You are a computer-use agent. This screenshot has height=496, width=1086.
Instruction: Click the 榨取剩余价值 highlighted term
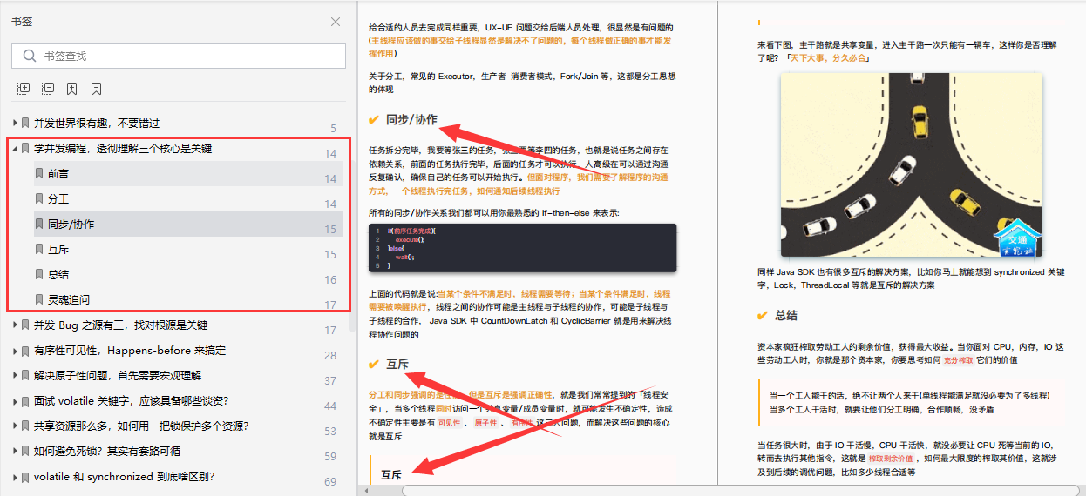point(891,459)
